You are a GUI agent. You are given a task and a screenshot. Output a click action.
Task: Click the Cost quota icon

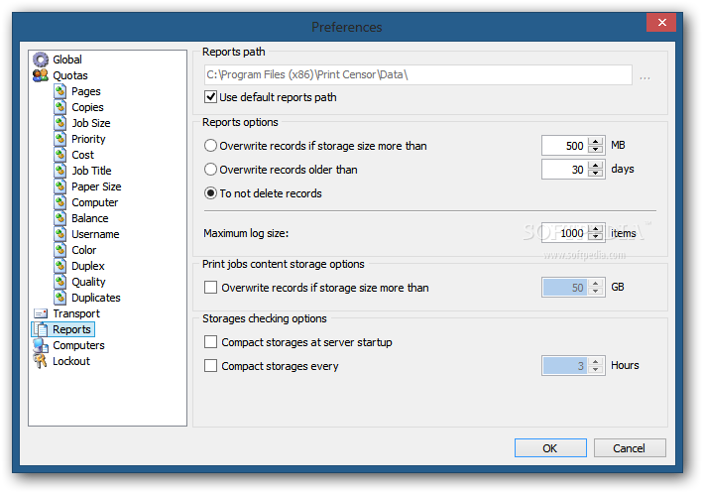click(x=60, y=155)
